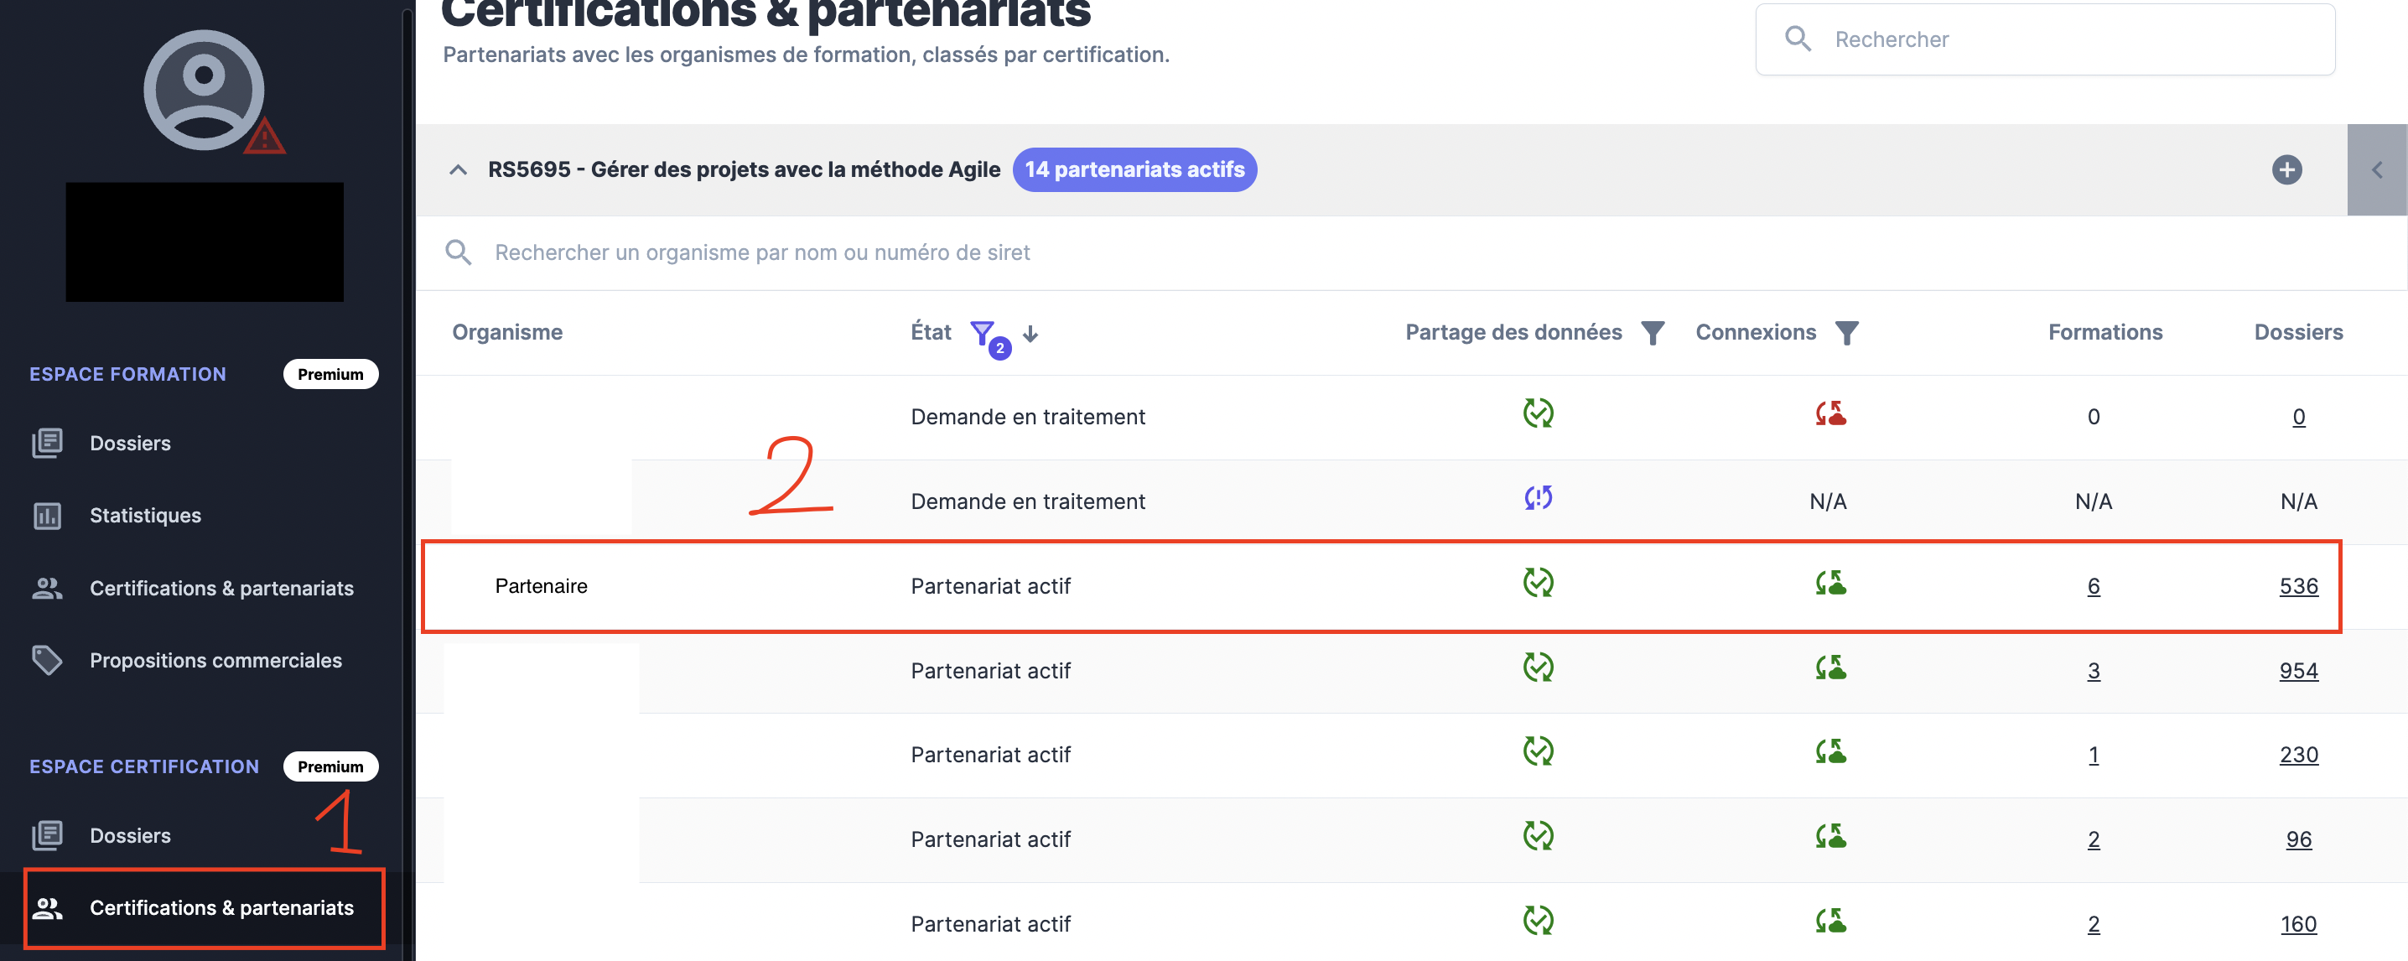Collapse the RS5695 certification section
Viewport: 2408px width, 961px height.
click(458, 170)
